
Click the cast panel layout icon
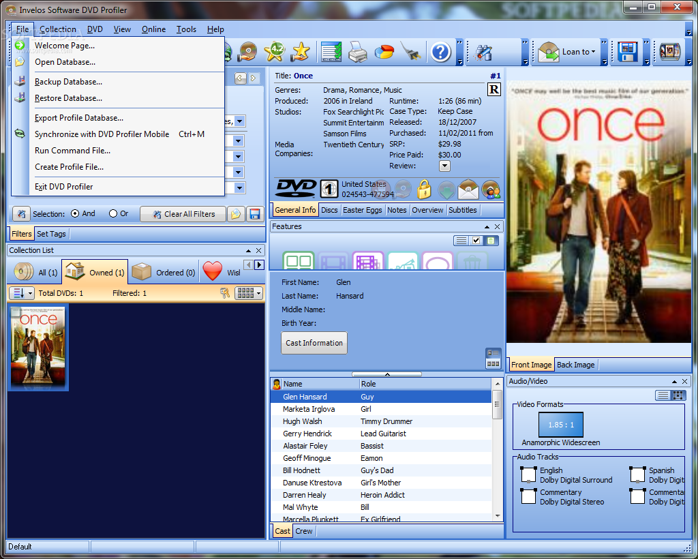[x=493, y=359]
